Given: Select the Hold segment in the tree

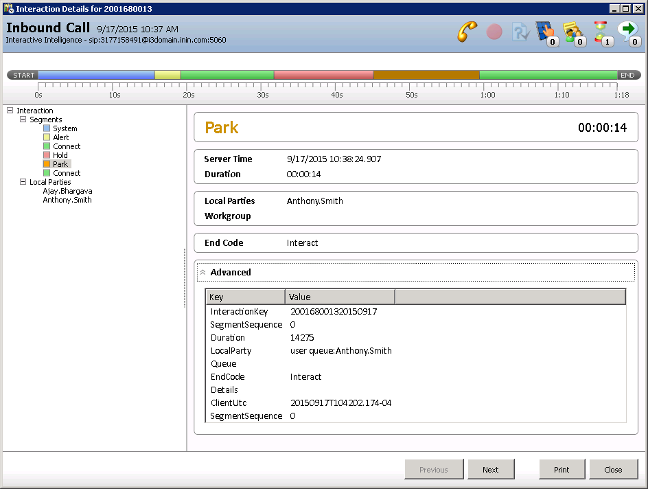Looking at the screenshot, I should pyautogui.click(x=60, y=155).
